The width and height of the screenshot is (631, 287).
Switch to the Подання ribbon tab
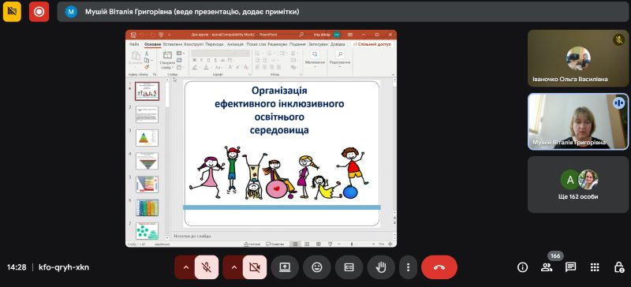(x=297, y=44)
